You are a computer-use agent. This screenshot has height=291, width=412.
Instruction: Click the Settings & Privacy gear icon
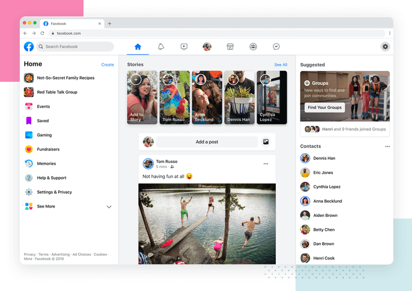pos(29,192)
